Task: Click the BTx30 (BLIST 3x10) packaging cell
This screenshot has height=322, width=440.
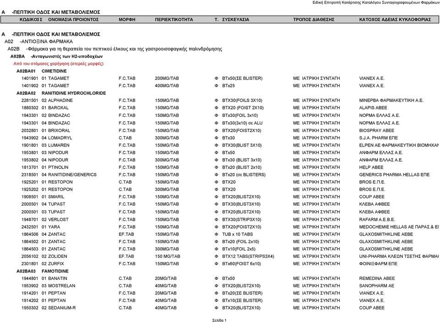Action: 242,160
